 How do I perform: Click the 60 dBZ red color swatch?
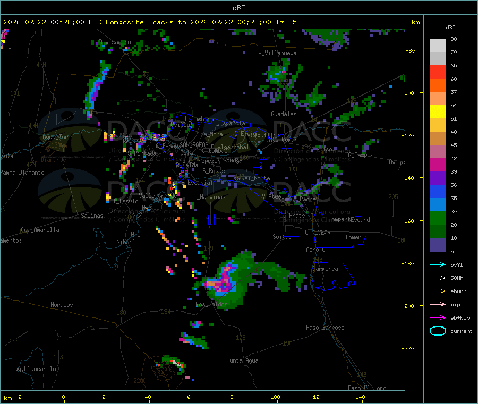click(438, 72)
